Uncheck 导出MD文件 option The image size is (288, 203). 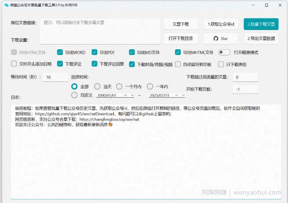[132, 52]
